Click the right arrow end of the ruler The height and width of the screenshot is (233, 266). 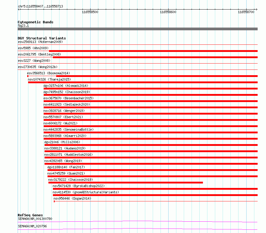pos(256,9)
